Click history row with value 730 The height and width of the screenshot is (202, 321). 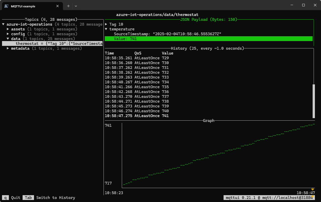(x=137, y=63)
